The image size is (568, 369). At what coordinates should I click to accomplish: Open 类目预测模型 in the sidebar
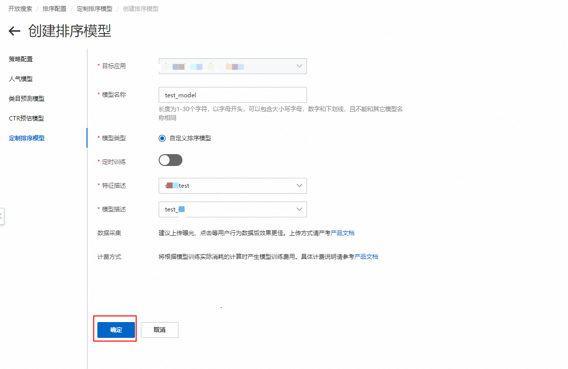coord(26,98)
